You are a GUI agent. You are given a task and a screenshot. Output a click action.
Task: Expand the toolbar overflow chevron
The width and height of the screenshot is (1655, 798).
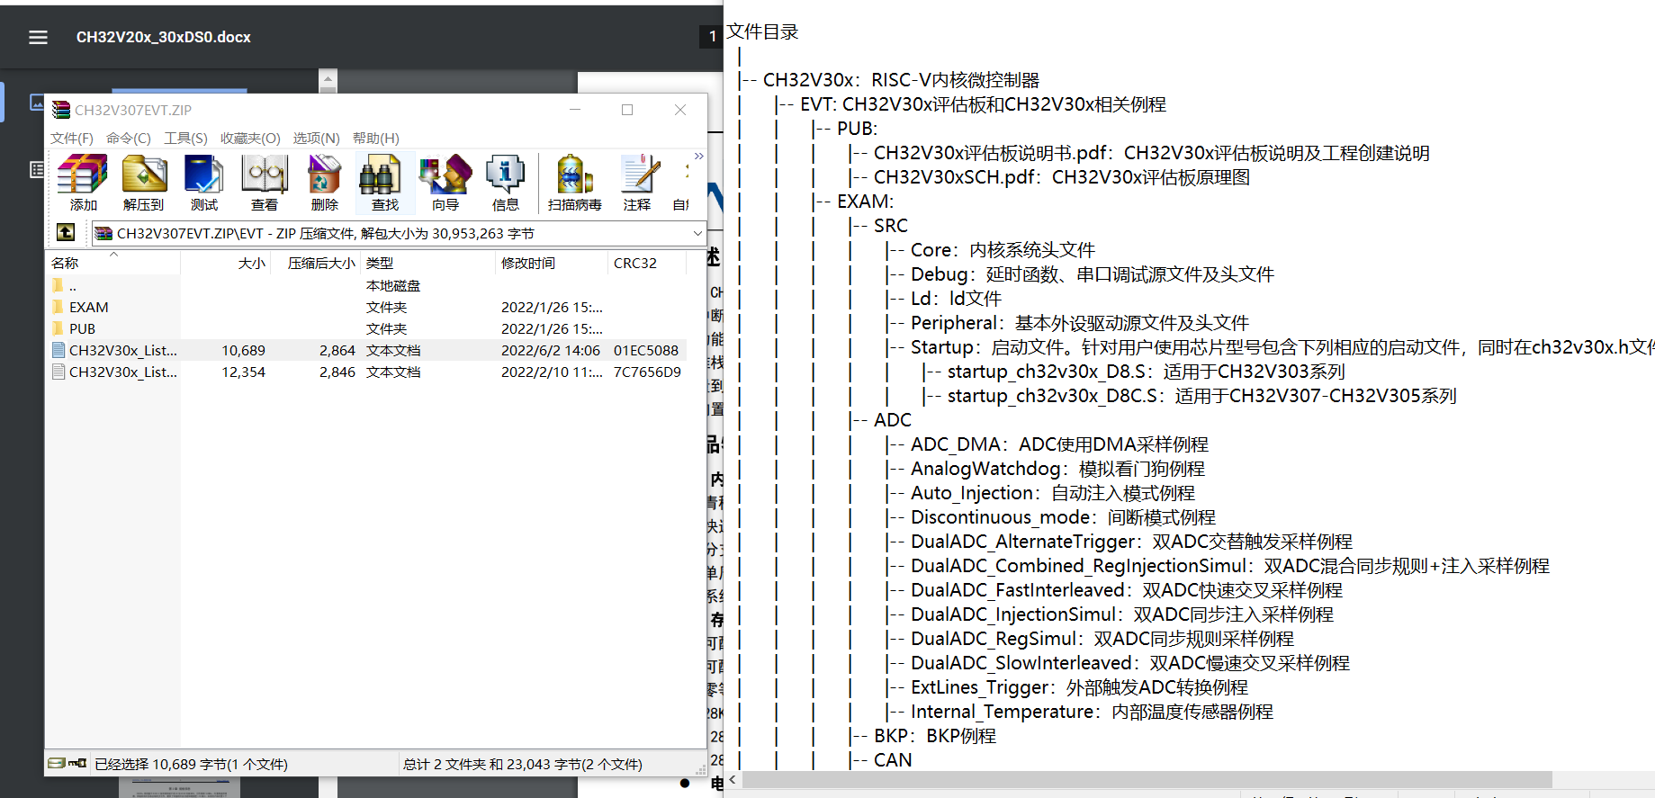698,157
